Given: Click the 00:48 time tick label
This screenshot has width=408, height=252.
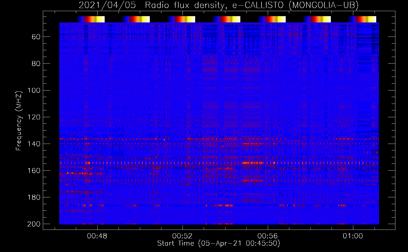Looking at the screenshot, I should pos(97,236).
